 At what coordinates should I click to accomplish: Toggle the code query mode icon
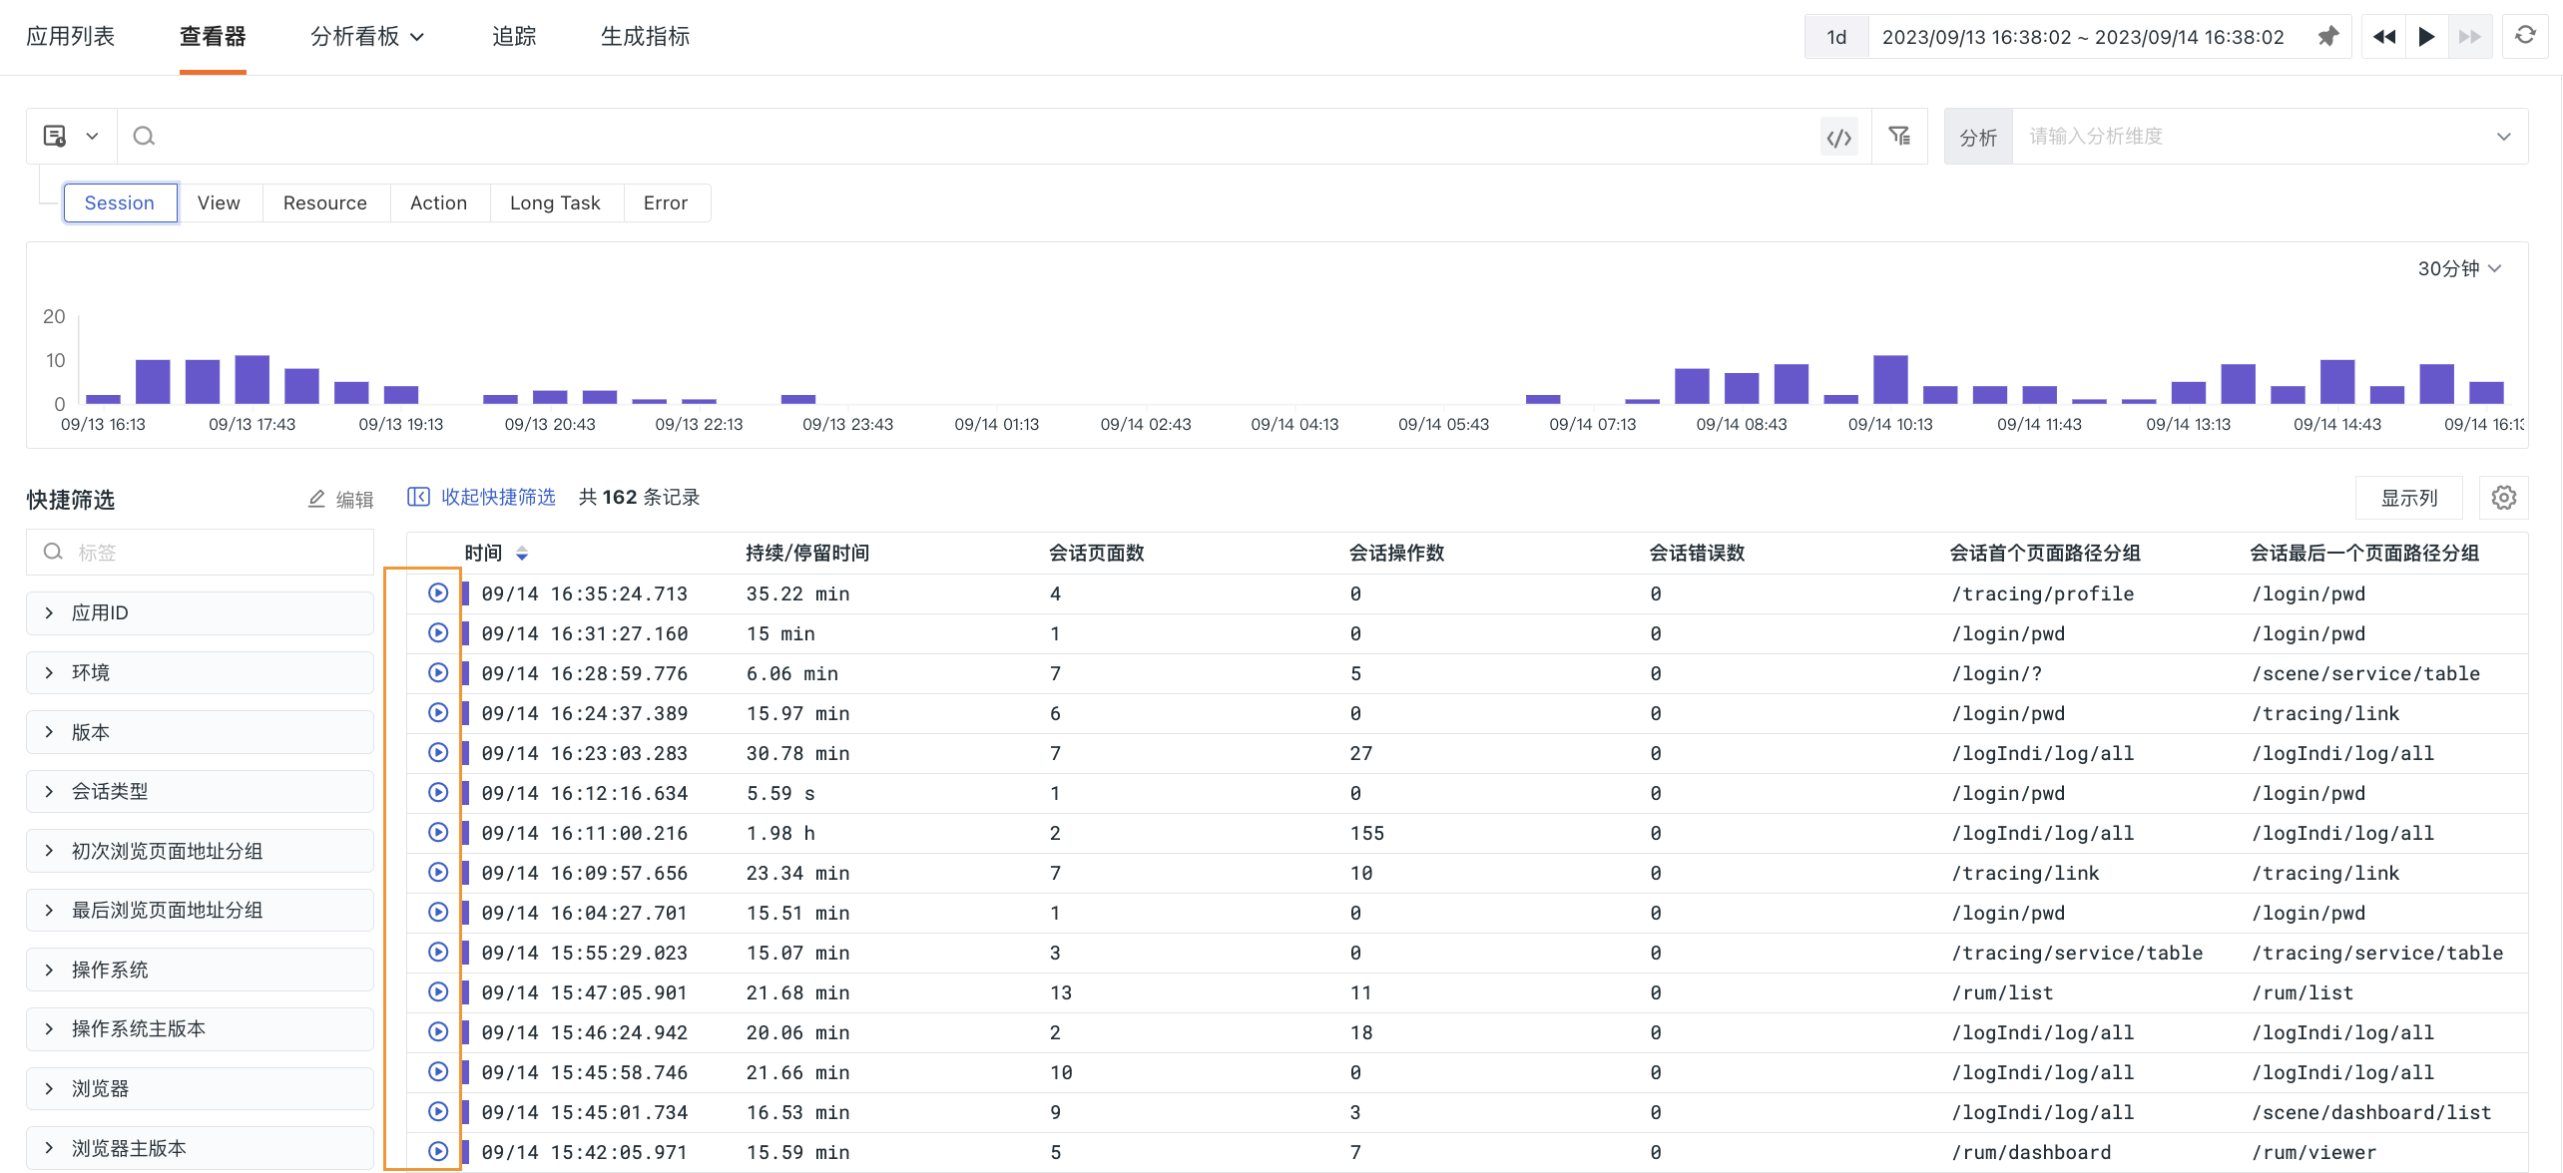pyautogui.click(x=1839, y=138)
